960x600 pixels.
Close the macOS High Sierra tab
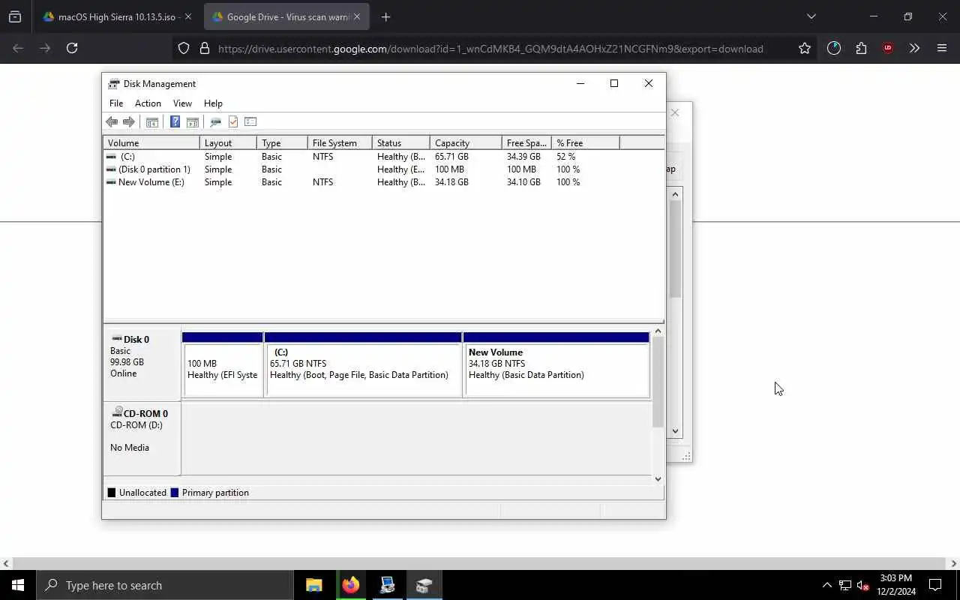click(x=188, y=16)
